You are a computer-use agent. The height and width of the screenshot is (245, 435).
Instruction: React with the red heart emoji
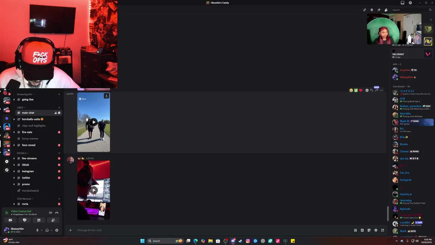click(x=361, y=90)
